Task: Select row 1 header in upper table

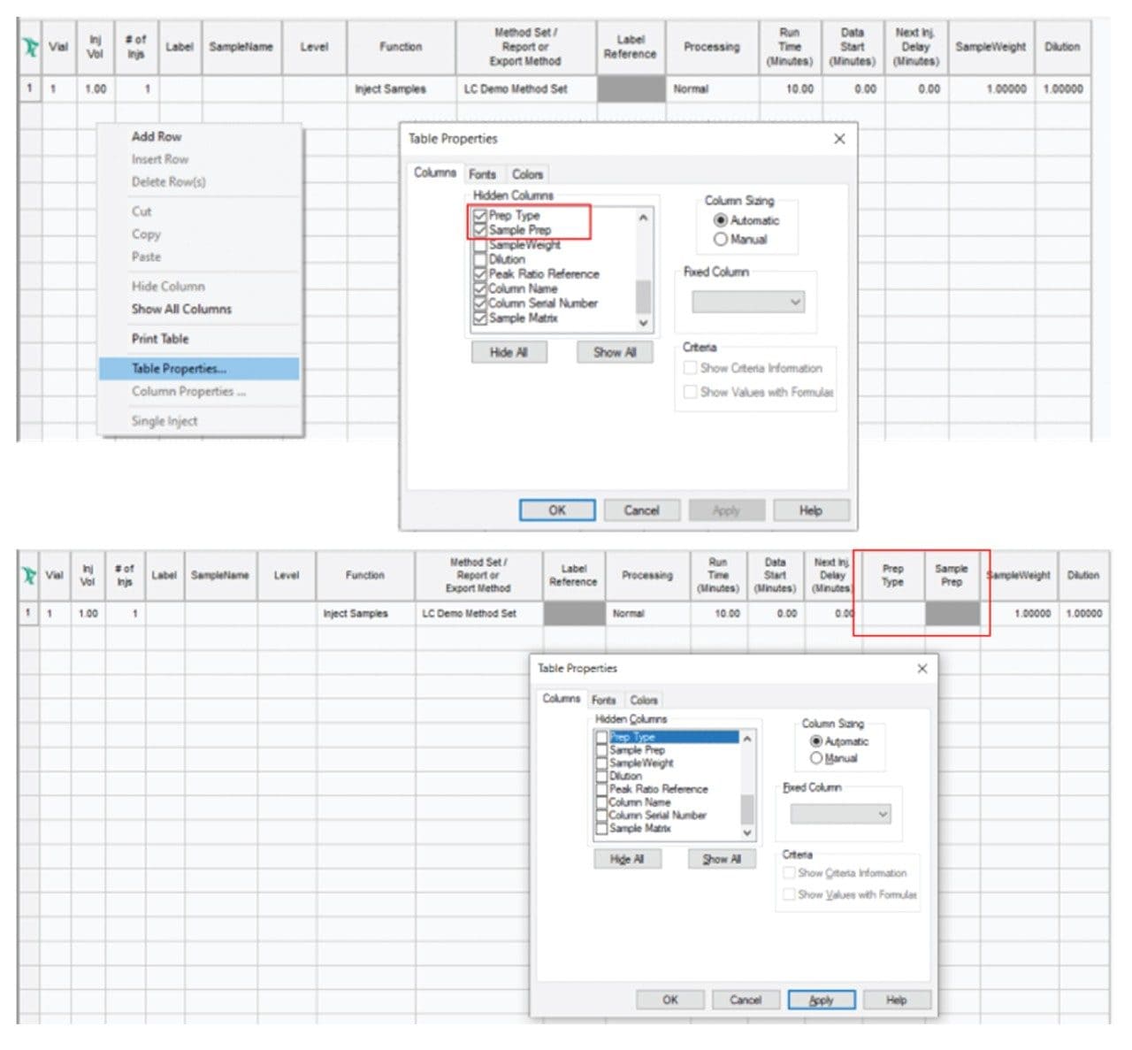Action: [x=29, y=88]
